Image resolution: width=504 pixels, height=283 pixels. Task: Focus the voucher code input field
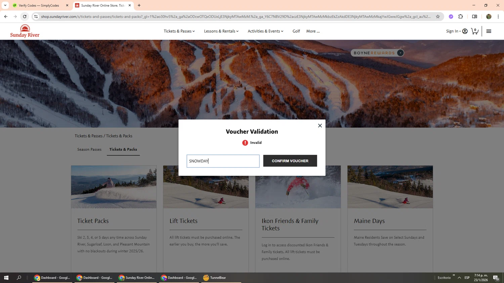pos(223,161)
